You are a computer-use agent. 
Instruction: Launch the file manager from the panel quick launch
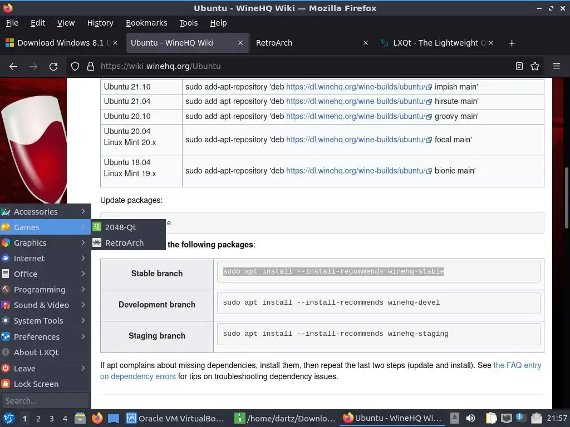coord(80,418)
